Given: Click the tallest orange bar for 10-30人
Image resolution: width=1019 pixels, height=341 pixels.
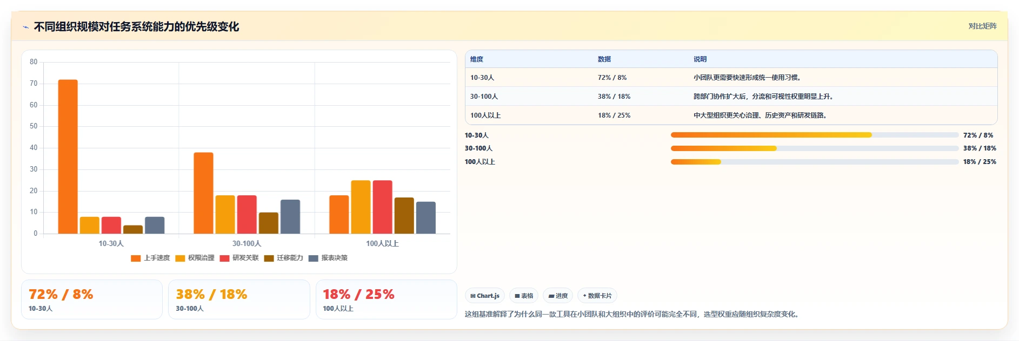Looking at the screenshot, I should pyautogui.click(x=68, y=156).
